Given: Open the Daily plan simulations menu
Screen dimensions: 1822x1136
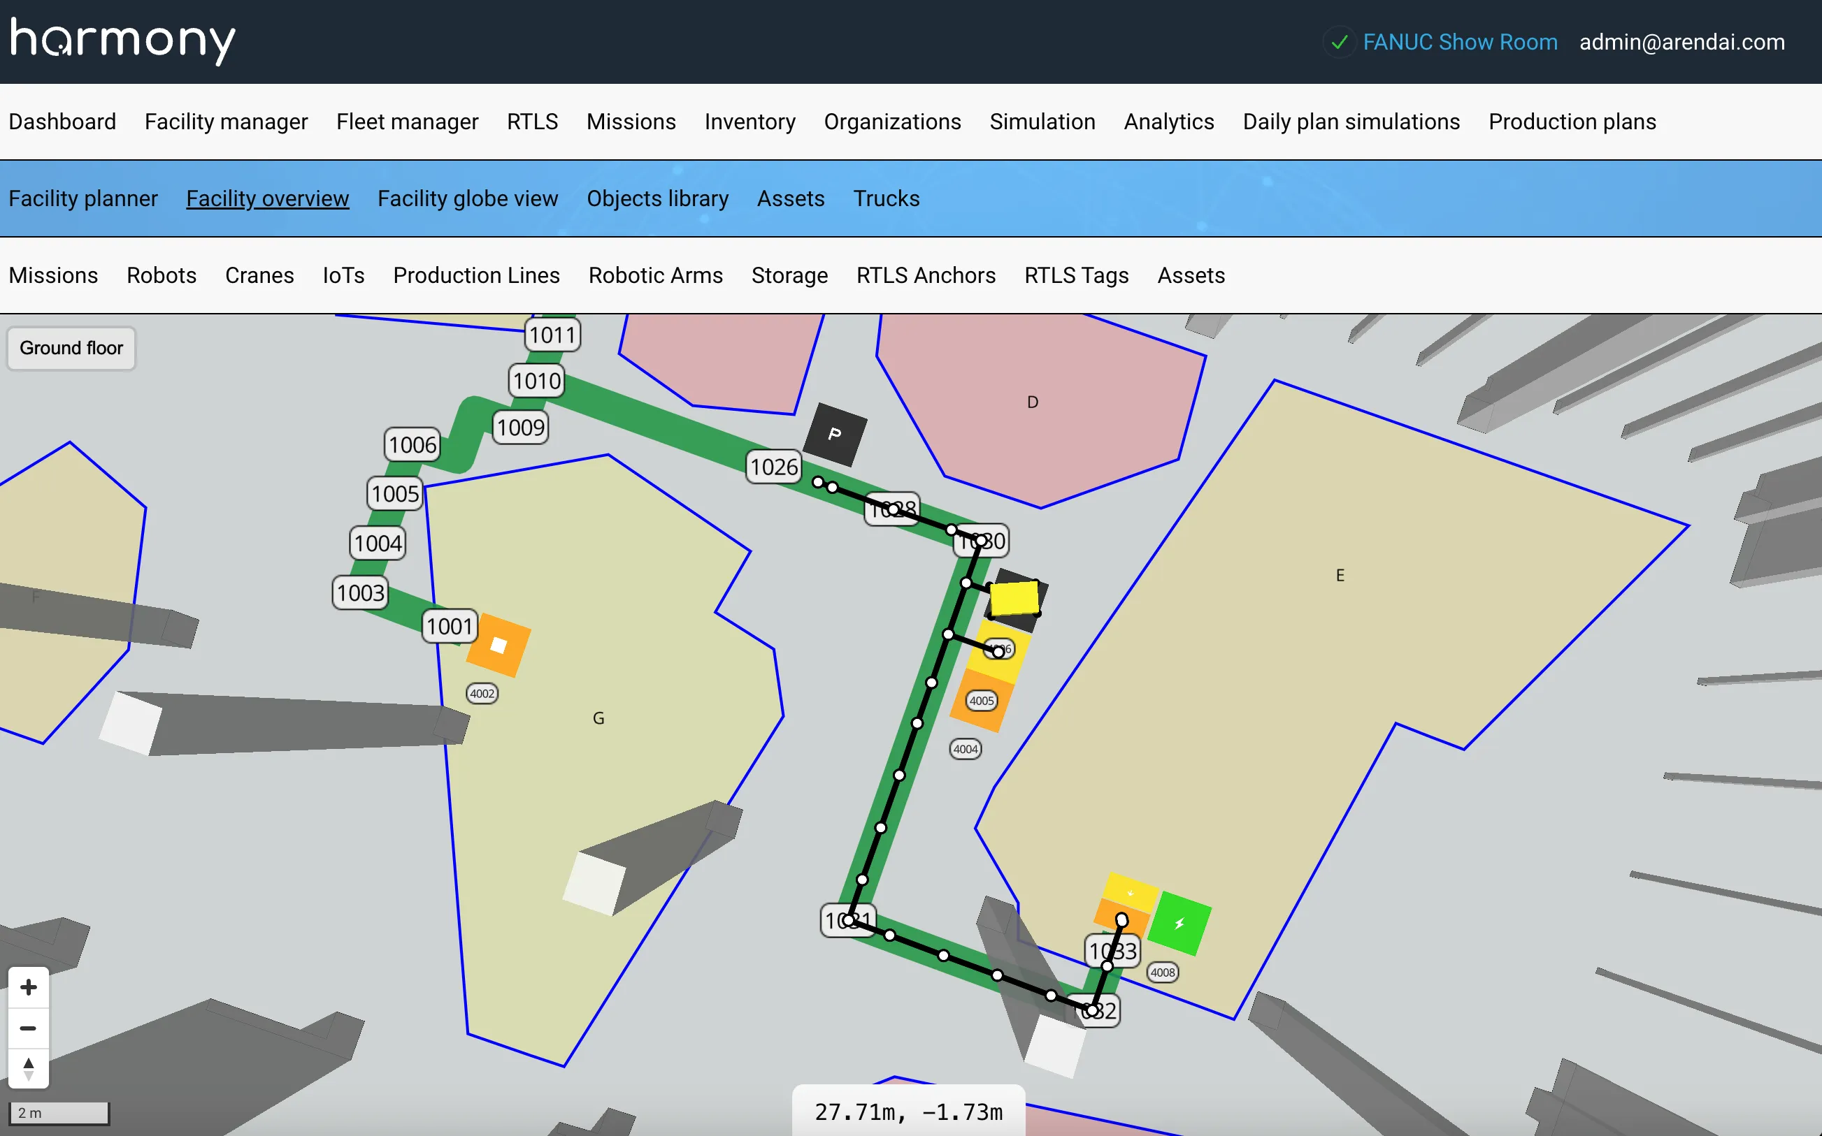Looking at the screenshot, I should (x=1351, y=121).
